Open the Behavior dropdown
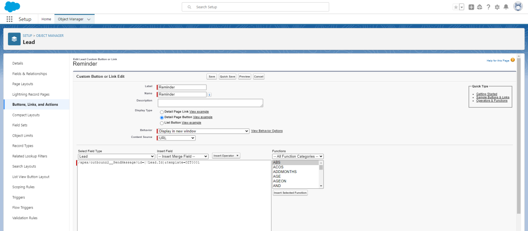 [203, 131]
